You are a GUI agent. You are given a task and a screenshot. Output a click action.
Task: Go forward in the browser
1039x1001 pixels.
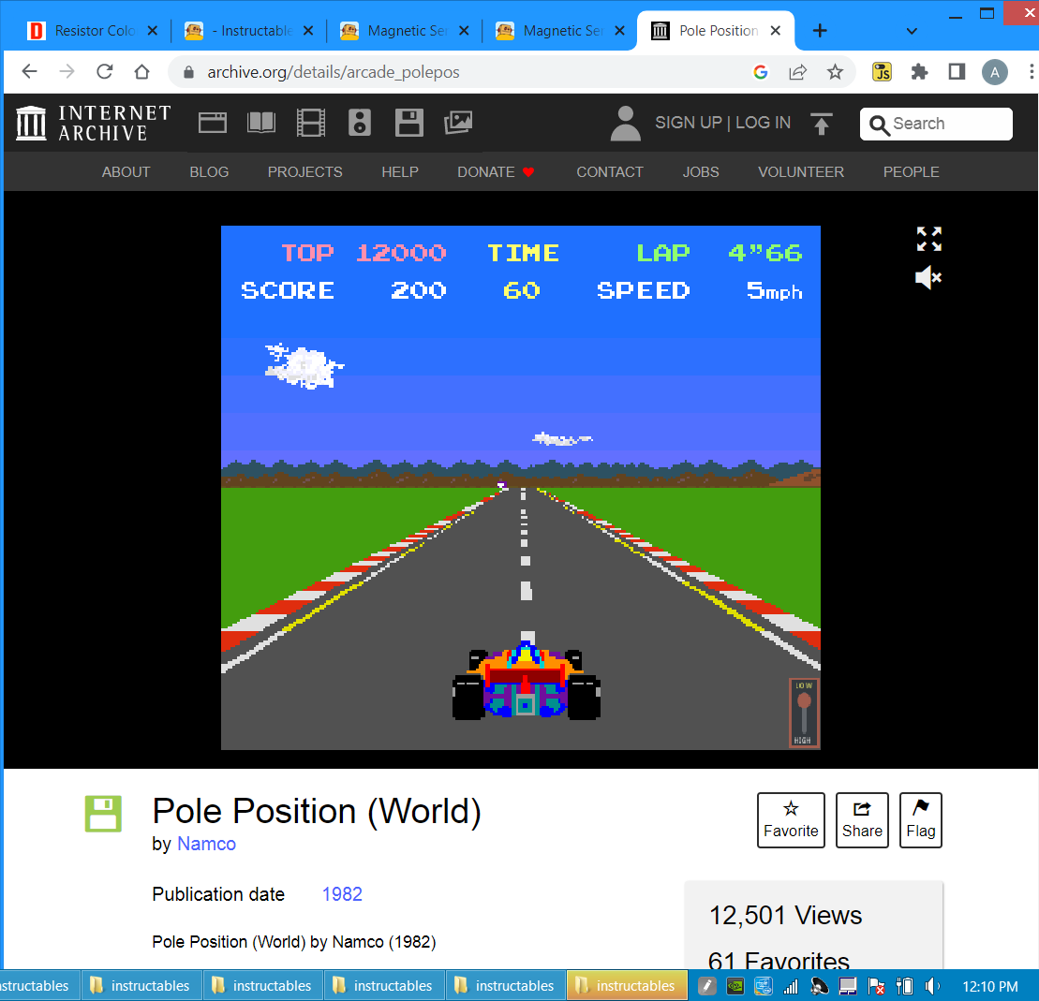pos(67,71)
